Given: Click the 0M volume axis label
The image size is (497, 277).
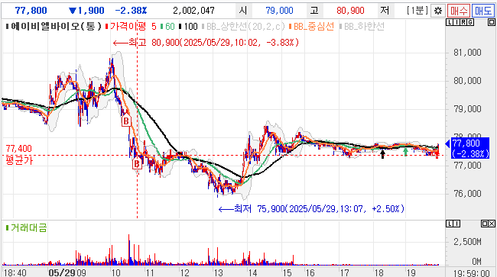Looking at the screenshot, I should pyautogui.click(x=476, y=261).
